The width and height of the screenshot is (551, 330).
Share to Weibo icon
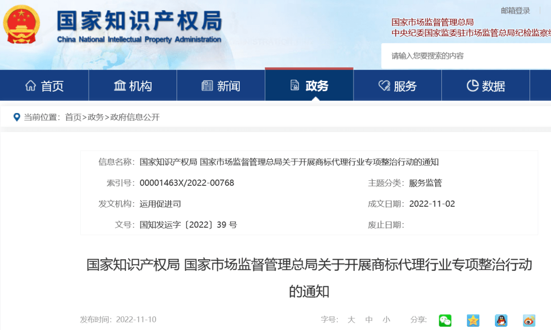[529, 320]
